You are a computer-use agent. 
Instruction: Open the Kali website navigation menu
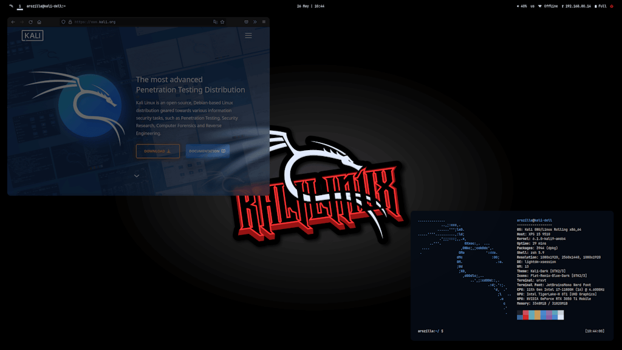pyautogui.click(x=248, y=36)
